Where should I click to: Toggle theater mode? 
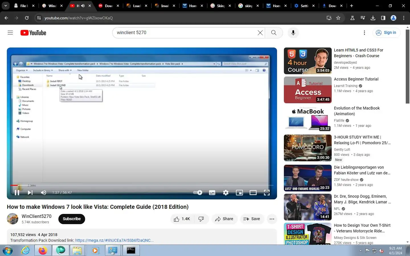tap(253, 193)
